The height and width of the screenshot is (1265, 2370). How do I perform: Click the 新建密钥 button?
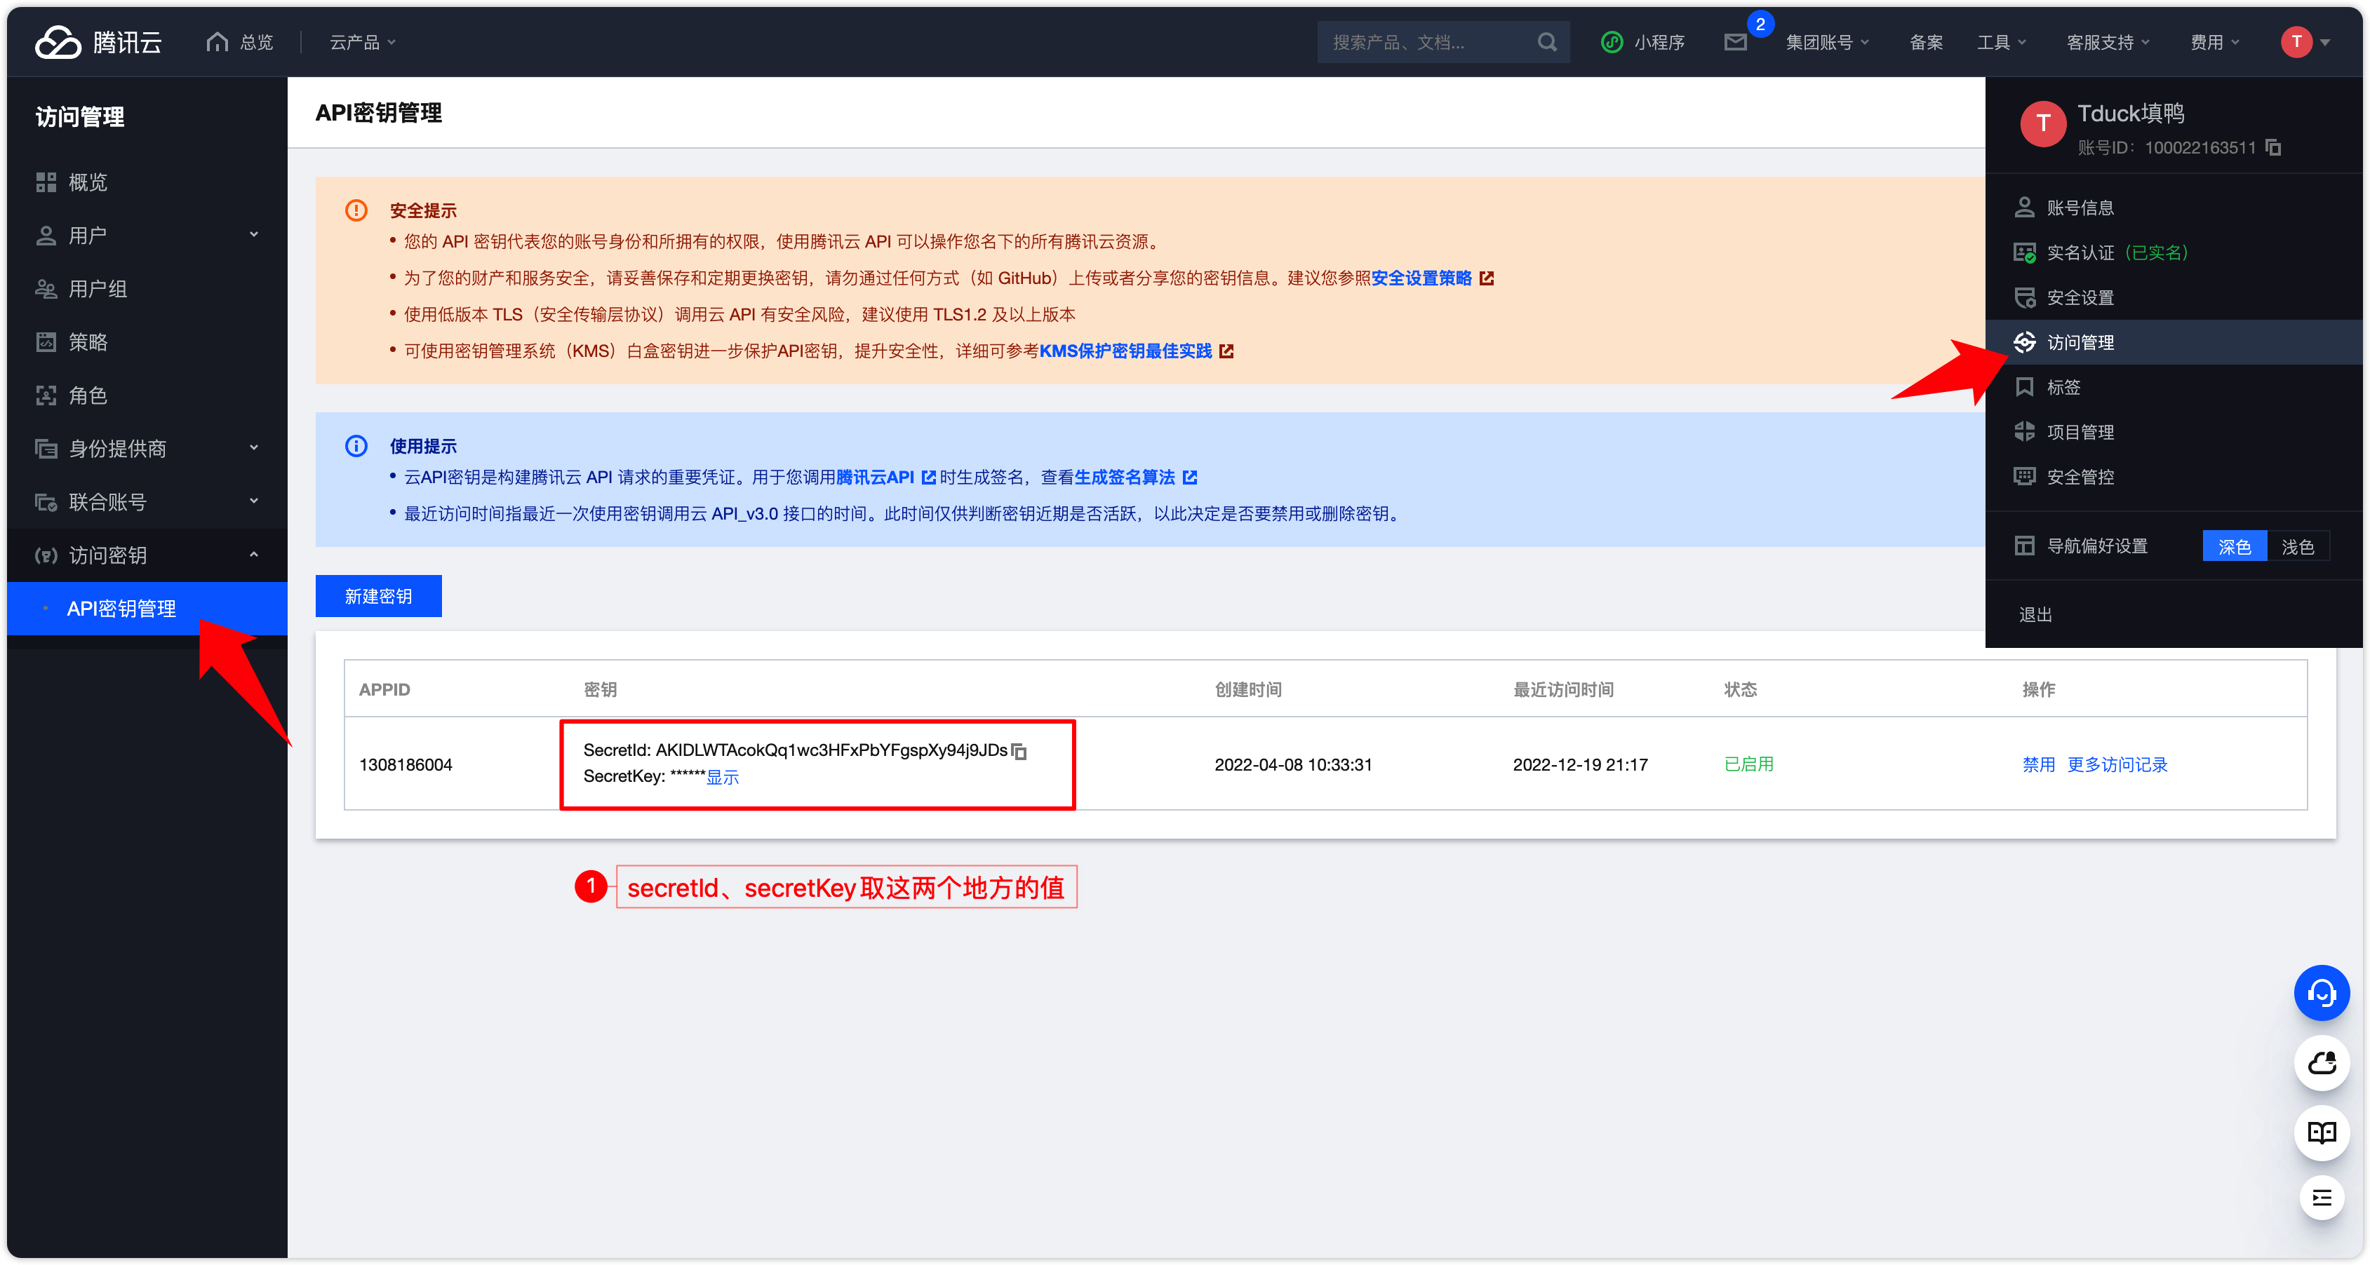[x=378, y=596]
